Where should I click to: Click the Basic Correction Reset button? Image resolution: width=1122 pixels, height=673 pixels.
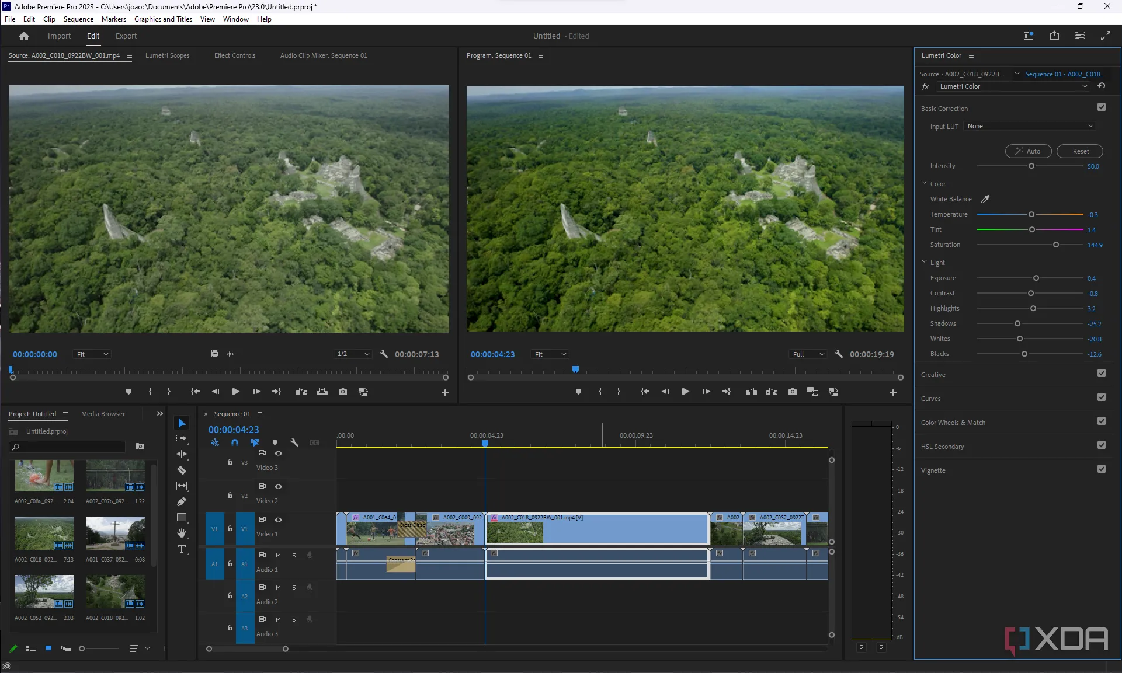[1080, 151]
